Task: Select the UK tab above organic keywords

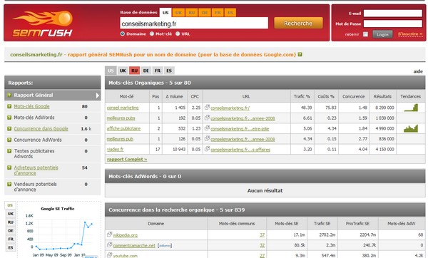Action: [x=123, y=71]
